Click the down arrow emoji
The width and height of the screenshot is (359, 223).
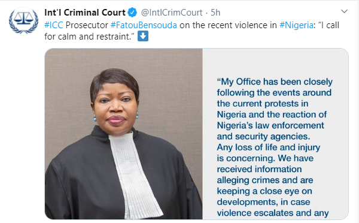[143, 36]
